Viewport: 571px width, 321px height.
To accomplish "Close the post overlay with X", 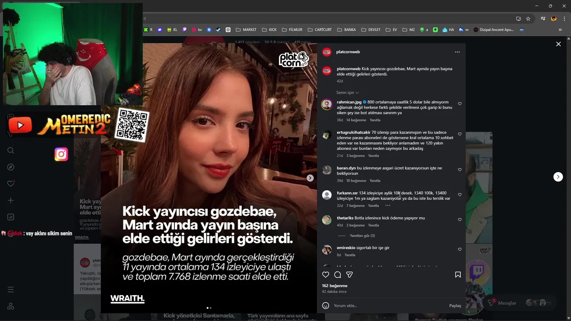I will (x=558, y=44).
